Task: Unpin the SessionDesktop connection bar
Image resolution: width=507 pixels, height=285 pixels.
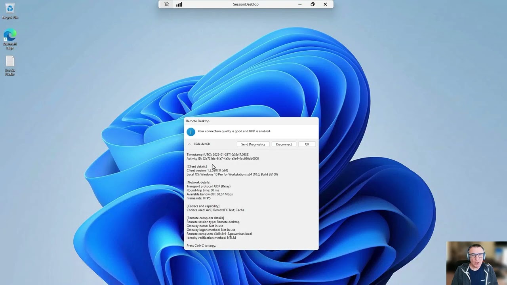Action: coord(166,4)
